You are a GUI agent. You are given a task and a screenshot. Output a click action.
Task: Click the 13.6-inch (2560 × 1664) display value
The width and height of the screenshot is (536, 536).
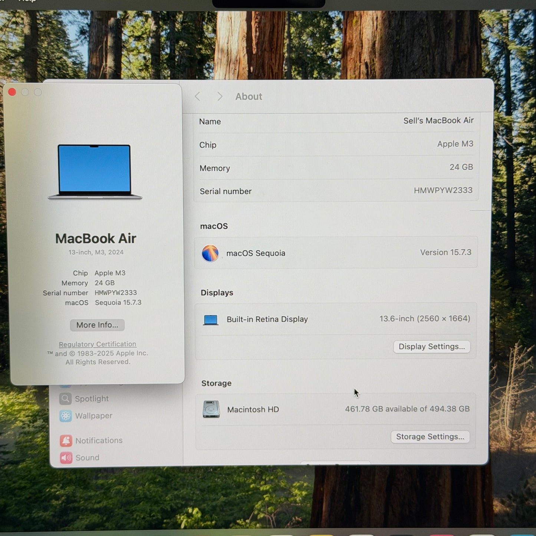coord(425,319)
